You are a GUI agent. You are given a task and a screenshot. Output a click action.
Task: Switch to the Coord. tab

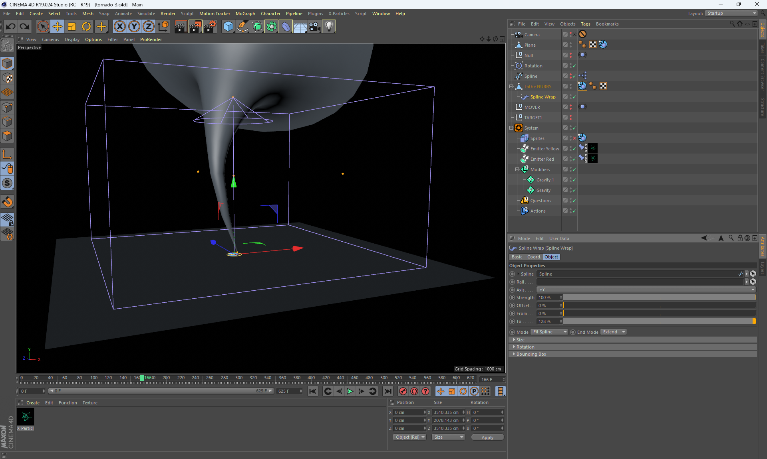click(534, 257)
